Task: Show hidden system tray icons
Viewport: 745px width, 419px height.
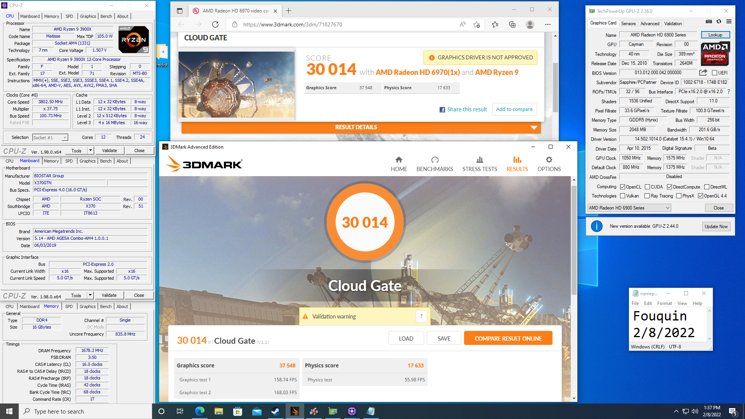Action: tap(676, 411)
